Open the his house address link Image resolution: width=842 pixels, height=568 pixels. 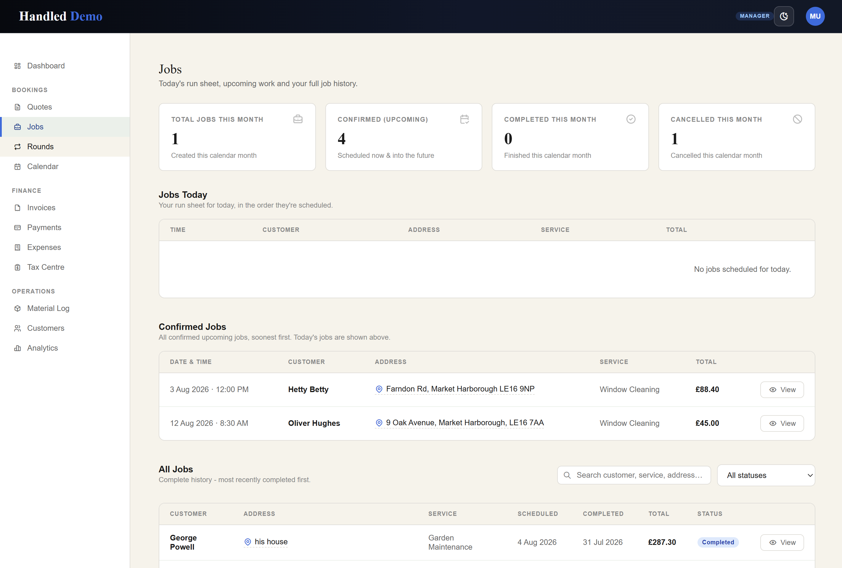click(x=266, y=542)
